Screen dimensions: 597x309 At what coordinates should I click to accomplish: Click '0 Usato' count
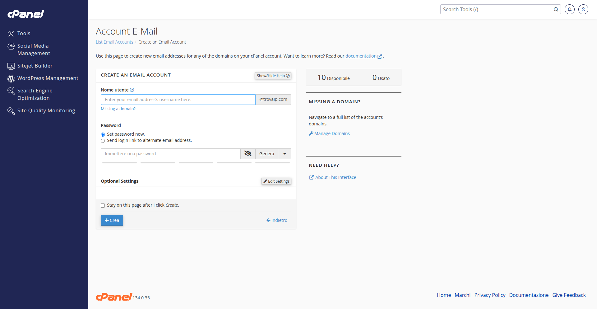click(x=381, y=77)
